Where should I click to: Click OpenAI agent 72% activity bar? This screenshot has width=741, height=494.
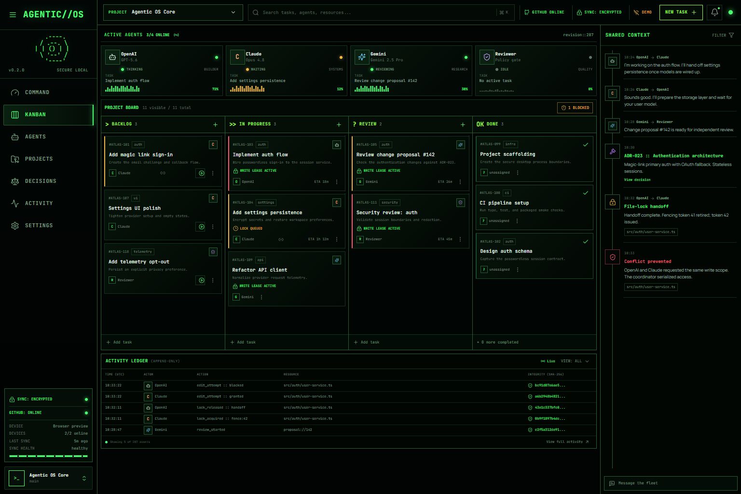point(123,89)
